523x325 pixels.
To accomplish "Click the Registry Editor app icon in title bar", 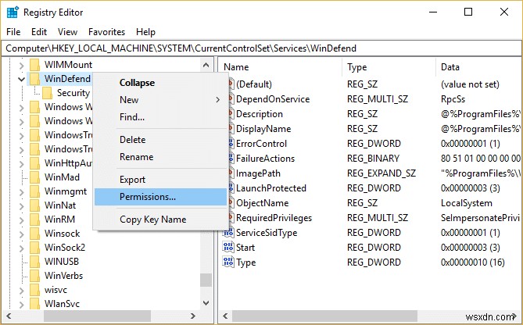I will [x=13, y=12].
